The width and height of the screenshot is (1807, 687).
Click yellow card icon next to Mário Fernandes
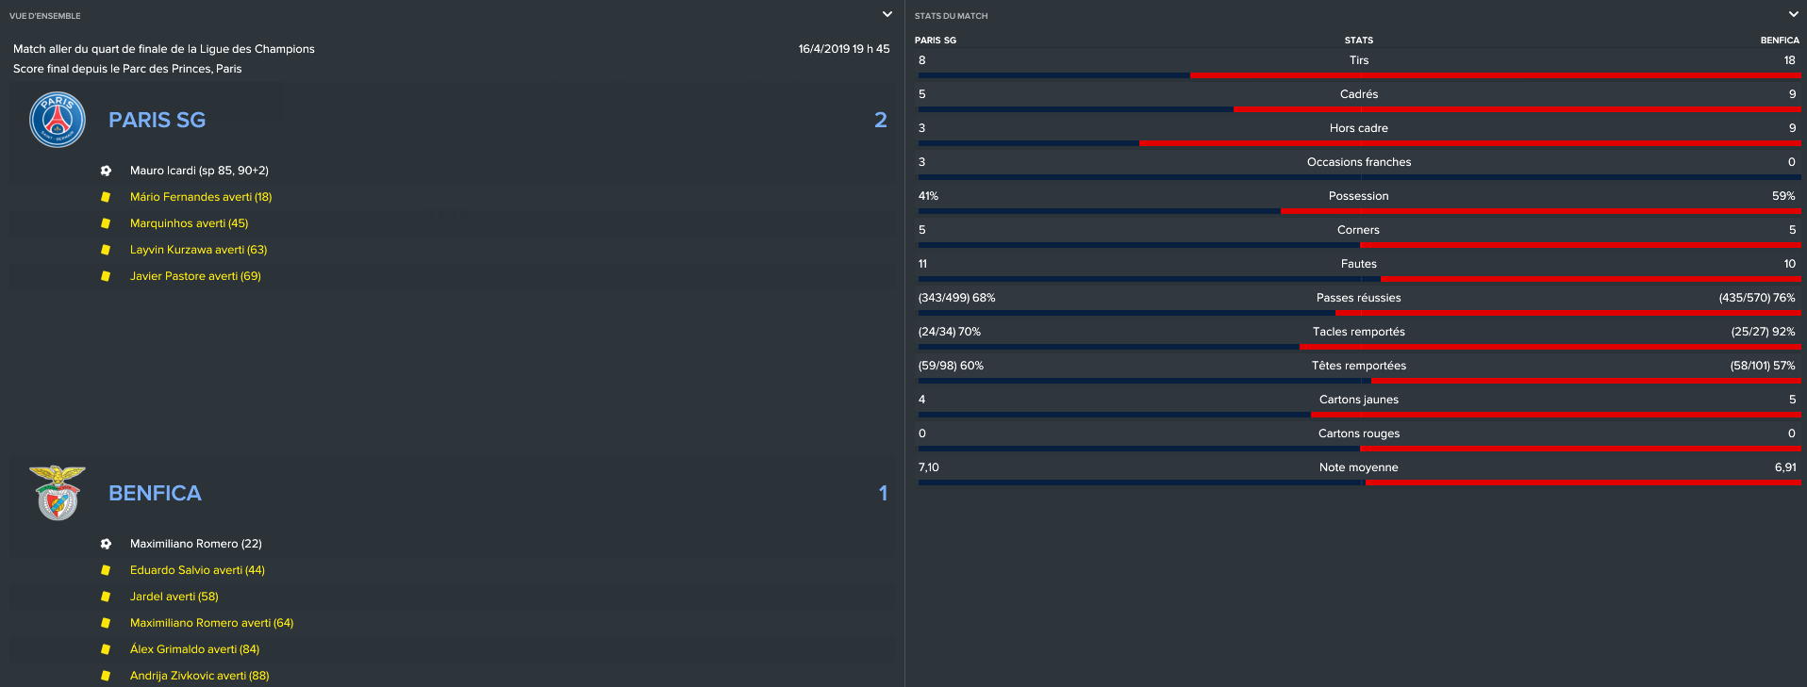tap(106, 197)
